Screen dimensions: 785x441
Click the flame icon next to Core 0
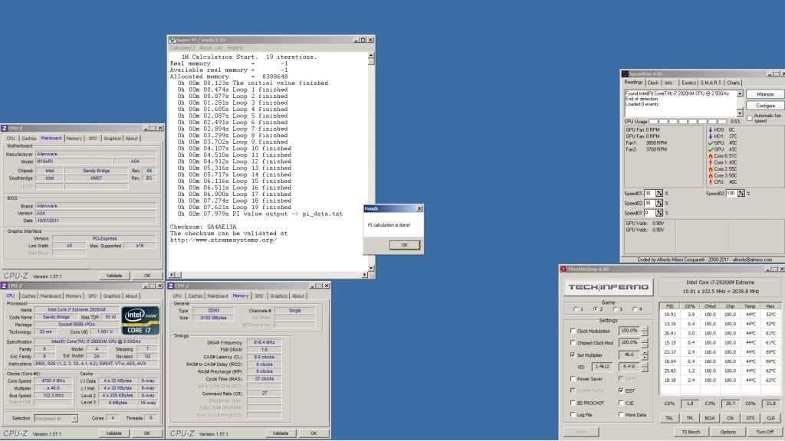coord(711,156)
